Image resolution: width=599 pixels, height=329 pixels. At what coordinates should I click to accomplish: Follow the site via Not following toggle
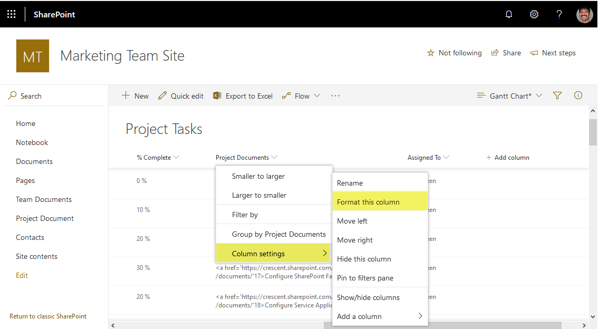pyautogui.click(x=454, y=52)
